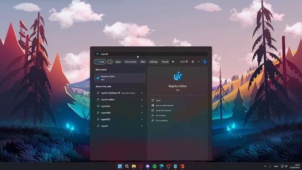Open the Registry Editor best match result

(x=120, y=77)
